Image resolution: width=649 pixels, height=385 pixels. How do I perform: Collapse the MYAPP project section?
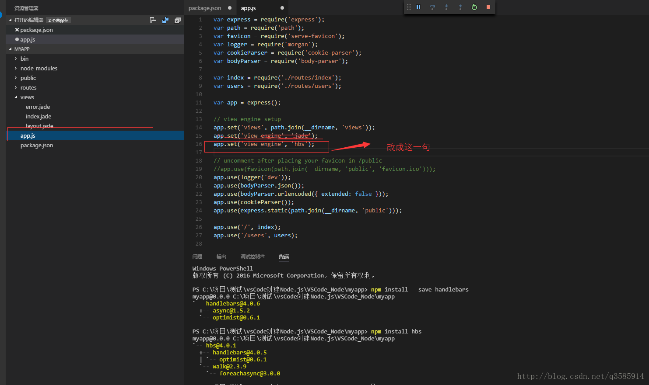tap(11, 49)
